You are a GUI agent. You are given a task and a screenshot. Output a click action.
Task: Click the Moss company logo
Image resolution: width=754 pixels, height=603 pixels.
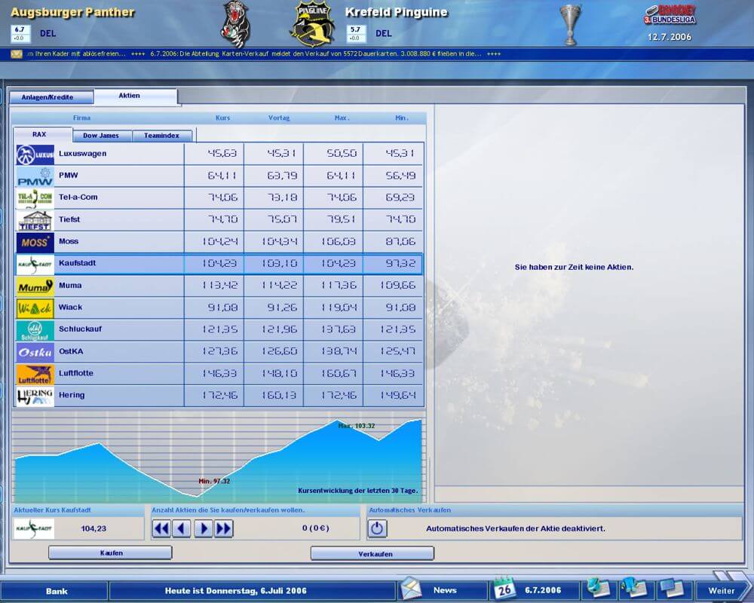tap(35, 242)
